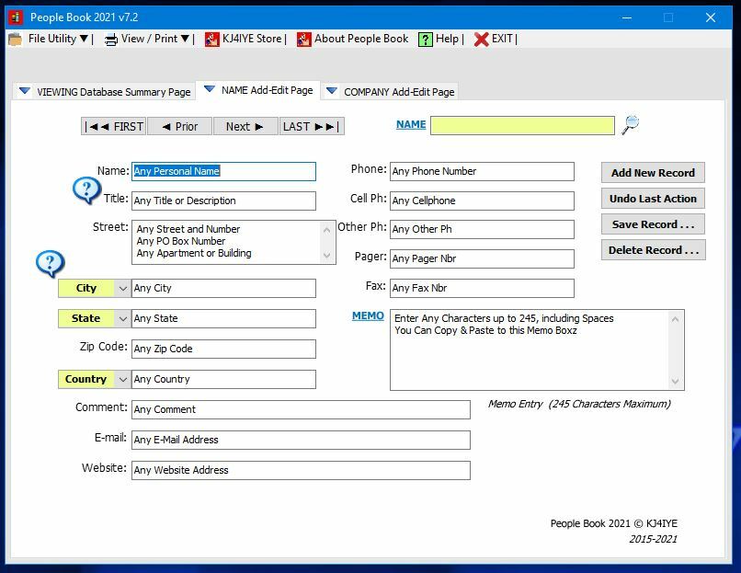Click the E-mail address field

(301, 440)
